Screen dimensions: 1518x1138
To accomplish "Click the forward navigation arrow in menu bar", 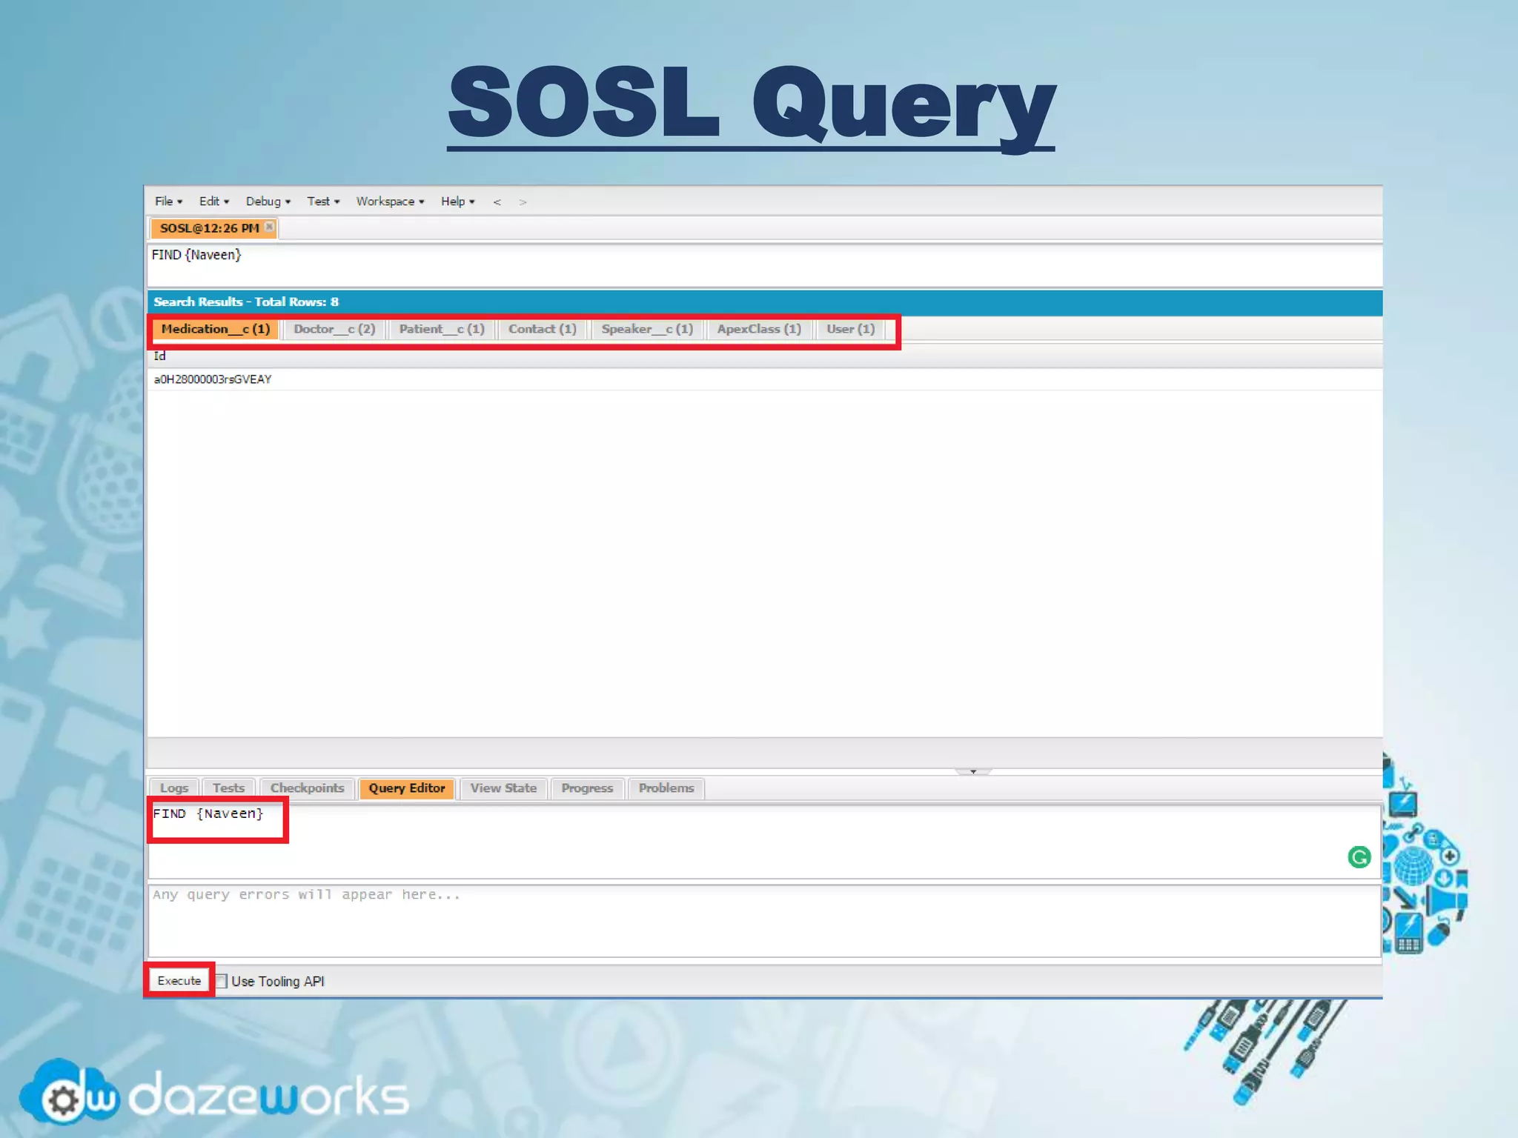I will pyautogui.click(x=523, y=202).
